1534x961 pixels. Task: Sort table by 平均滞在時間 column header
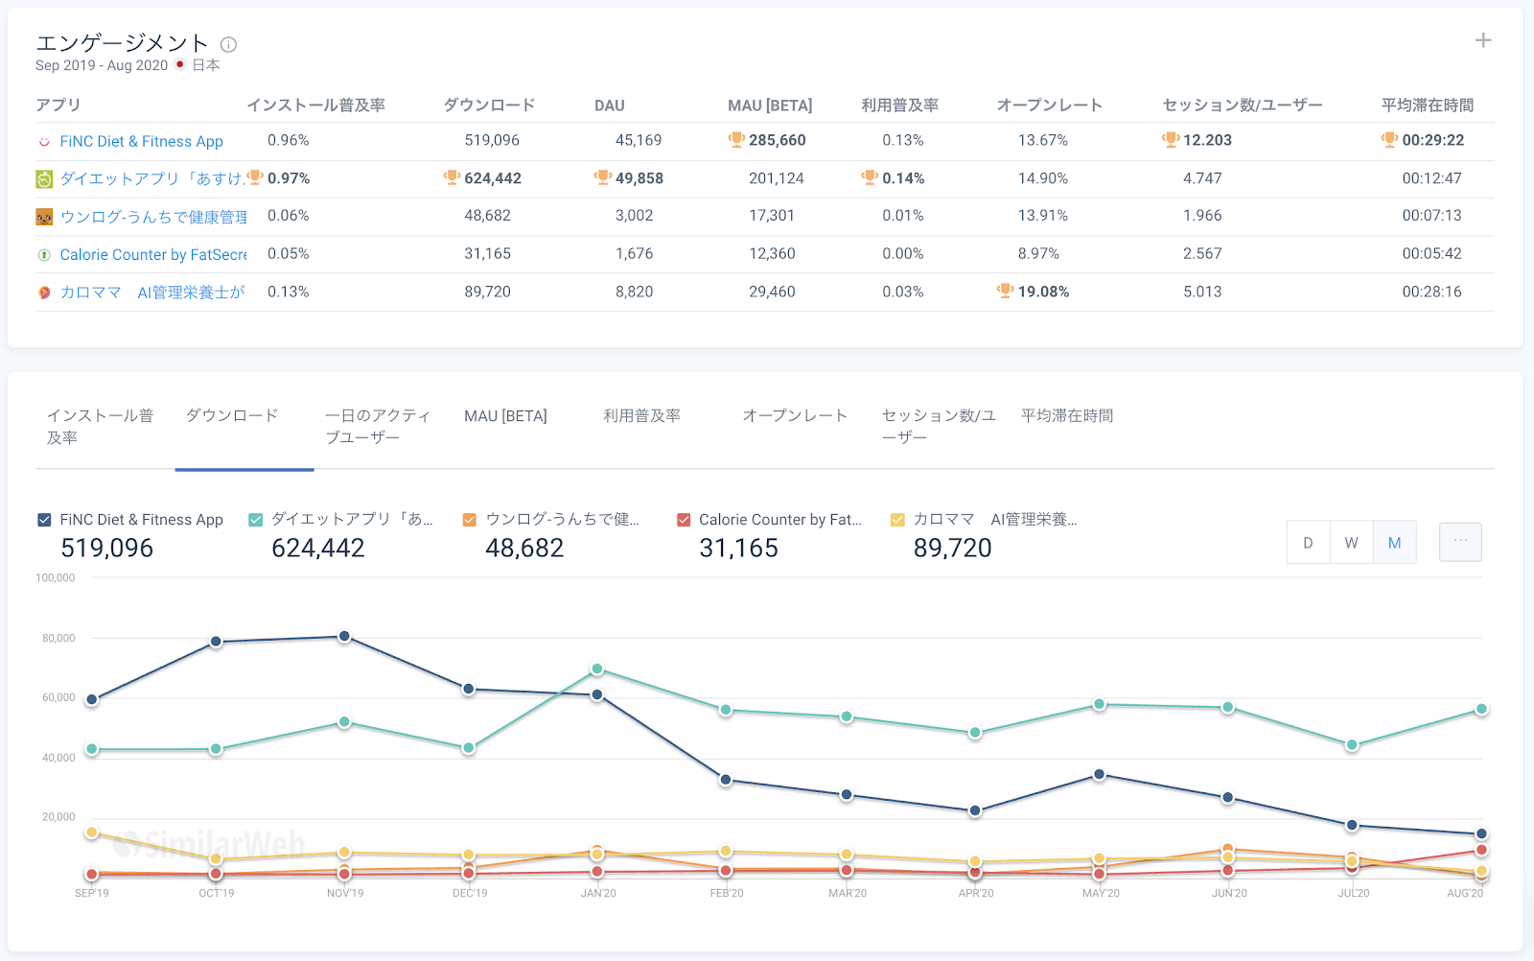pos(1428,105)
